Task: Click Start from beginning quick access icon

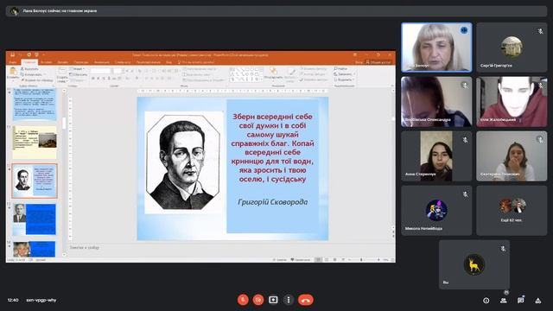Action: pyautogui.click(x=36, y=54)
